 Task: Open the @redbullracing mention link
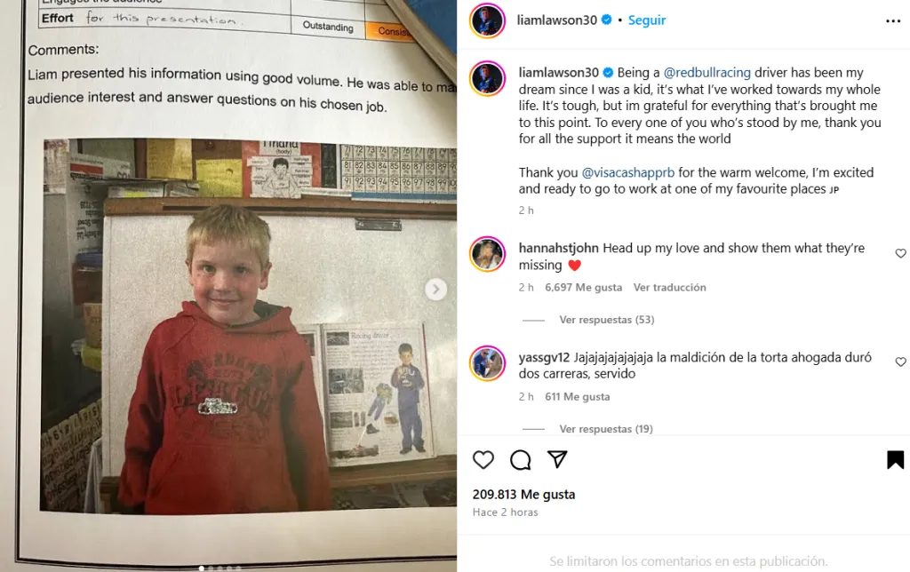pos(706,73)
